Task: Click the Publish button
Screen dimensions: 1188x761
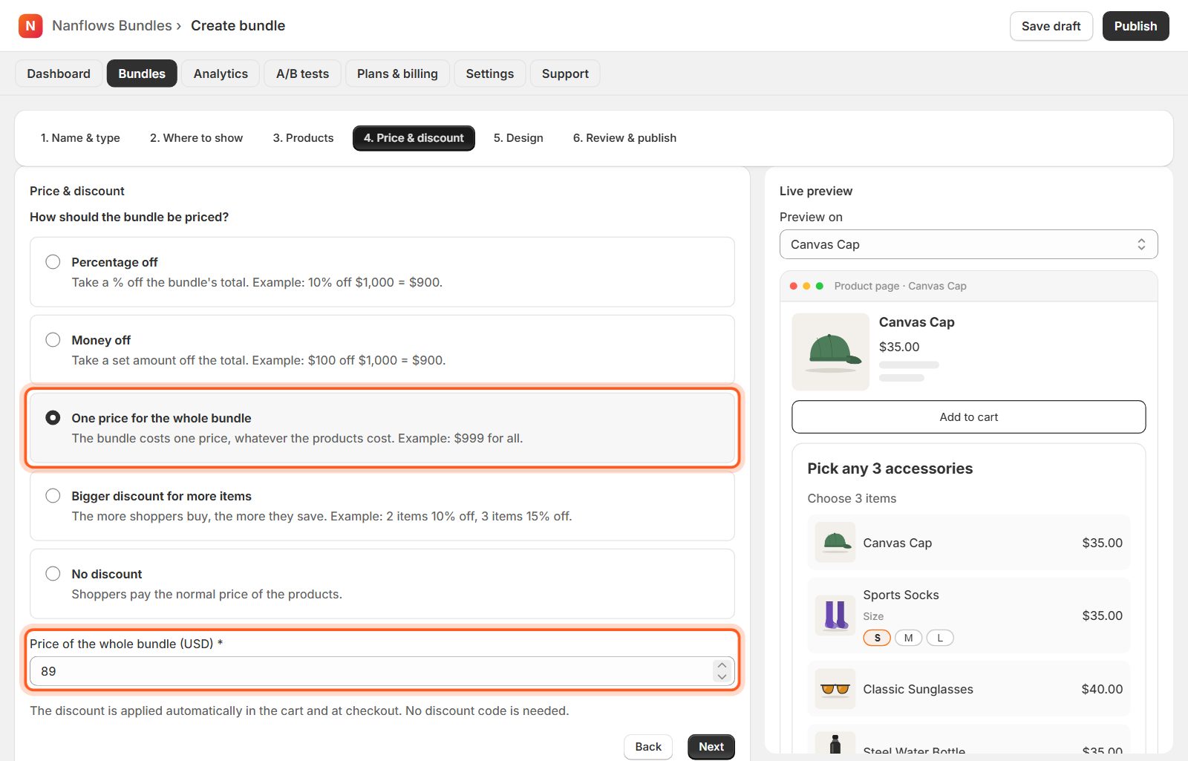Action: 1135,26
